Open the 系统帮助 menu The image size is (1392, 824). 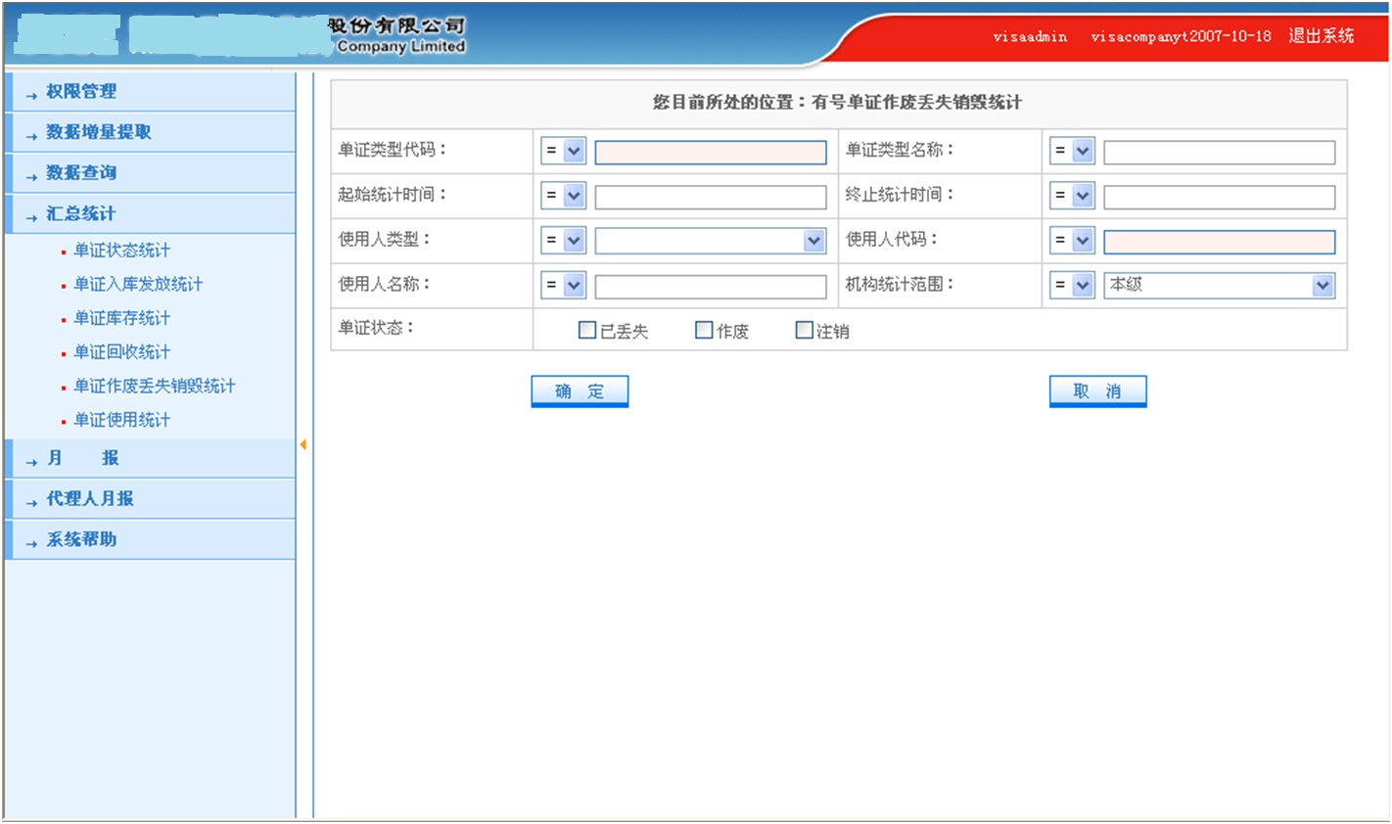150,540
